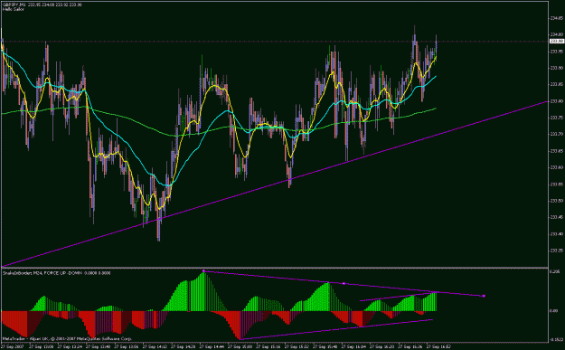Click the '27 Sep 14:12' time label

click(154, 345)
